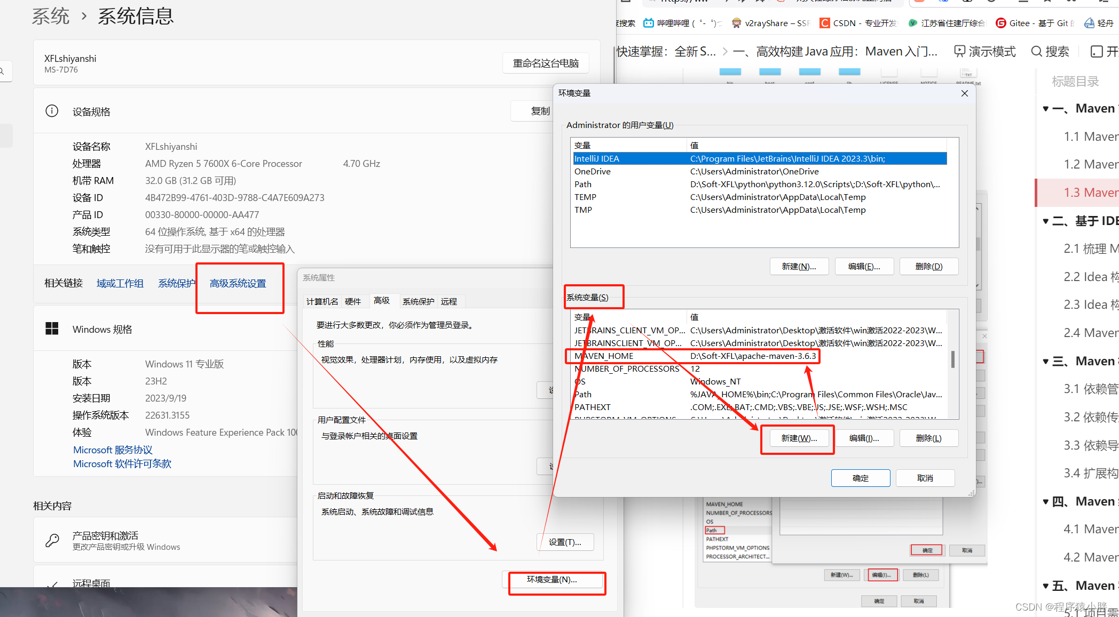The height and width of the screenshot is (617, 1119).
Task: Open the 1.1 Maven outline entry
Action: coord(1091,137)
